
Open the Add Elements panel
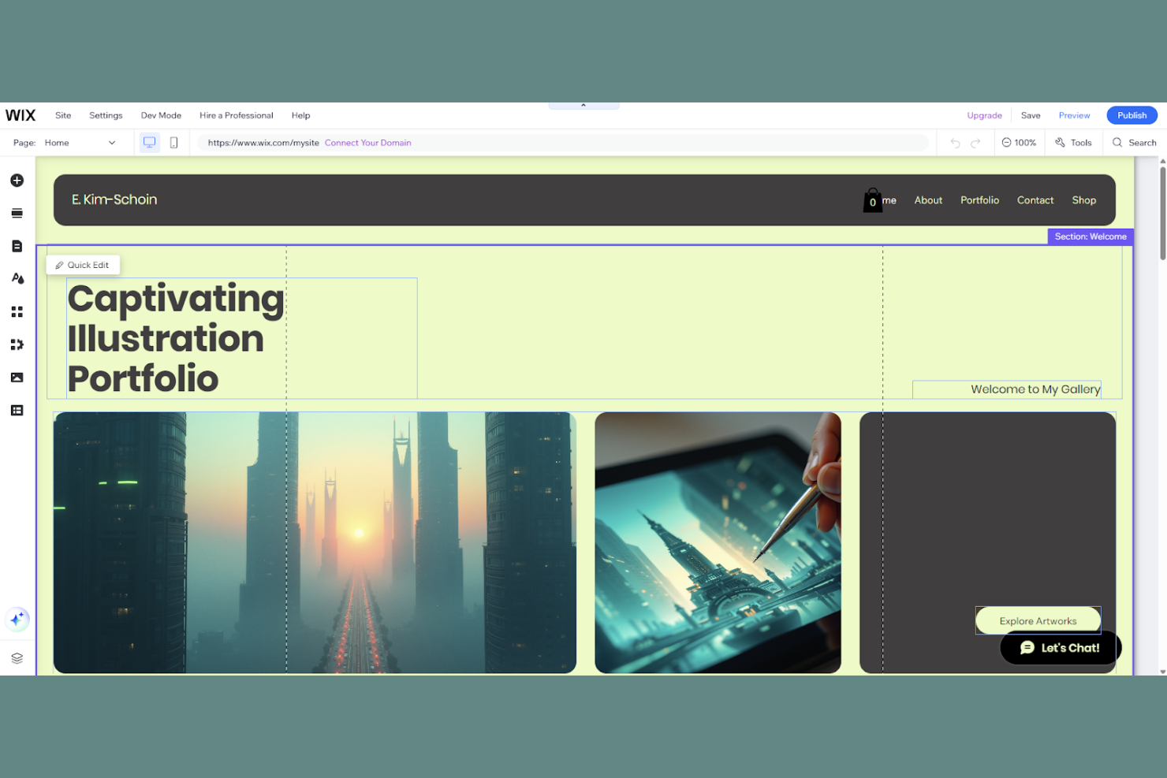click(x=17, y=181)
